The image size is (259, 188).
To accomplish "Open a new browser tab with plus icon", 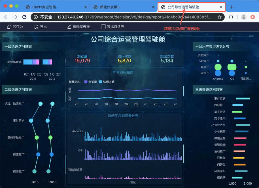I will pos(232,7).
